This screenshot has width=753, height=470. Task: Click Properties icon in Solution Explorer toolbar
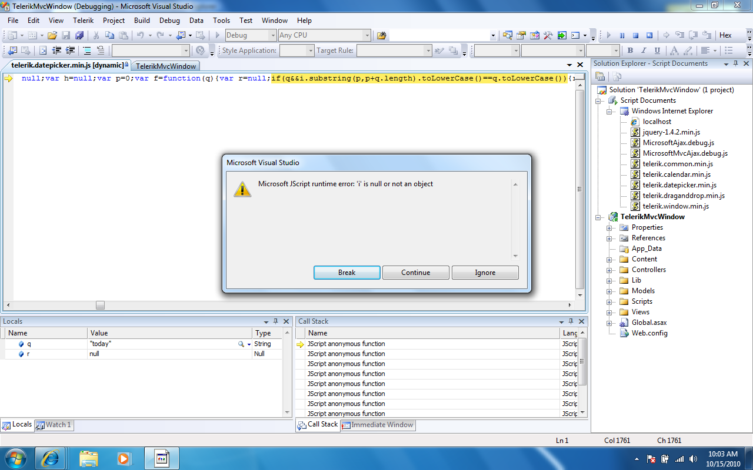pyautogui.click(x=600, y=76)
